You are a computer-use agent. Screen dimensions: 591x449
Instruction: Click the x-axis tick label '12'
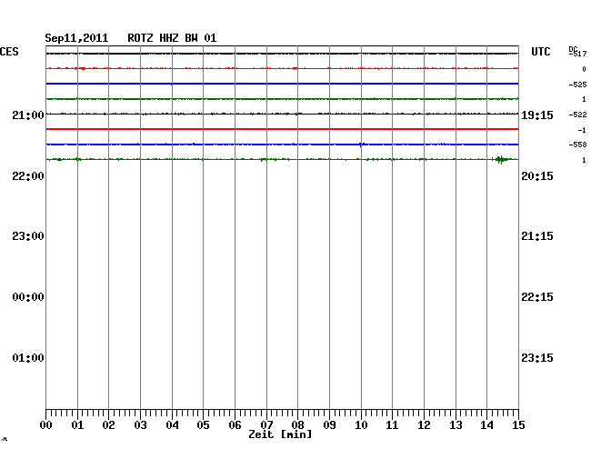pos(424,425)
